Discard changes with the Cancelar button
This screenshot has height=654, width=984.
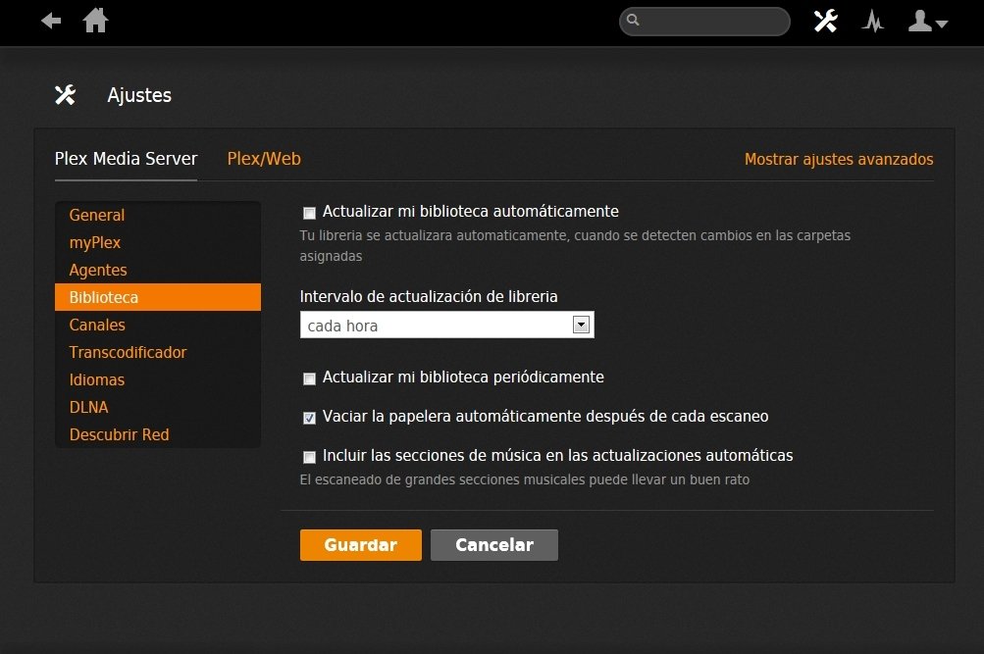(493, 545)
